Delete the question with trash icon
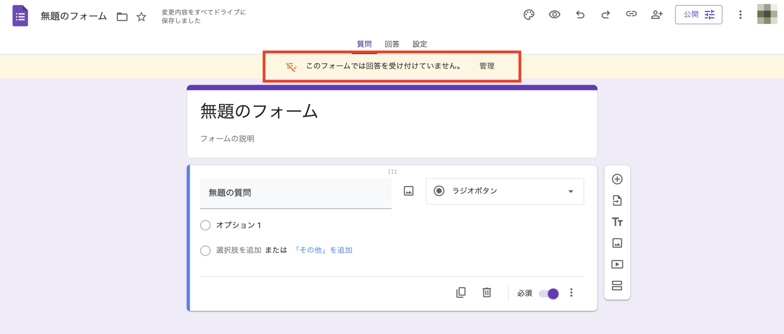The image size is (784, 334). (487, 292)
